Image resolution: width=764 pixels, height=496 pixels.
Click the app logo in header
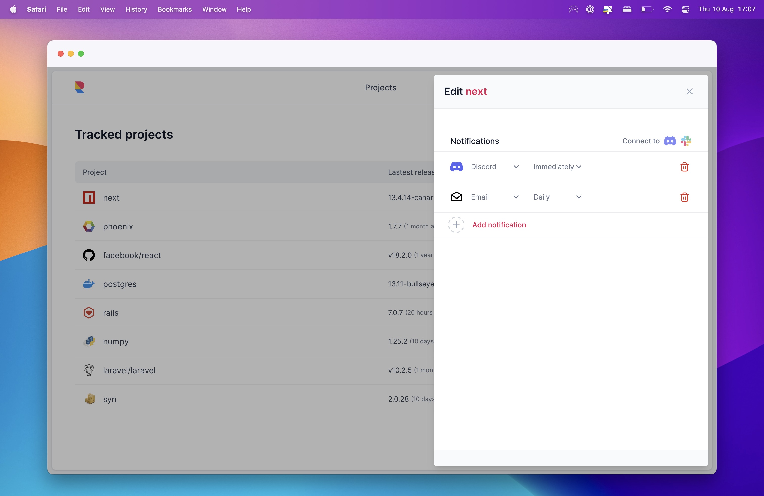79,87
